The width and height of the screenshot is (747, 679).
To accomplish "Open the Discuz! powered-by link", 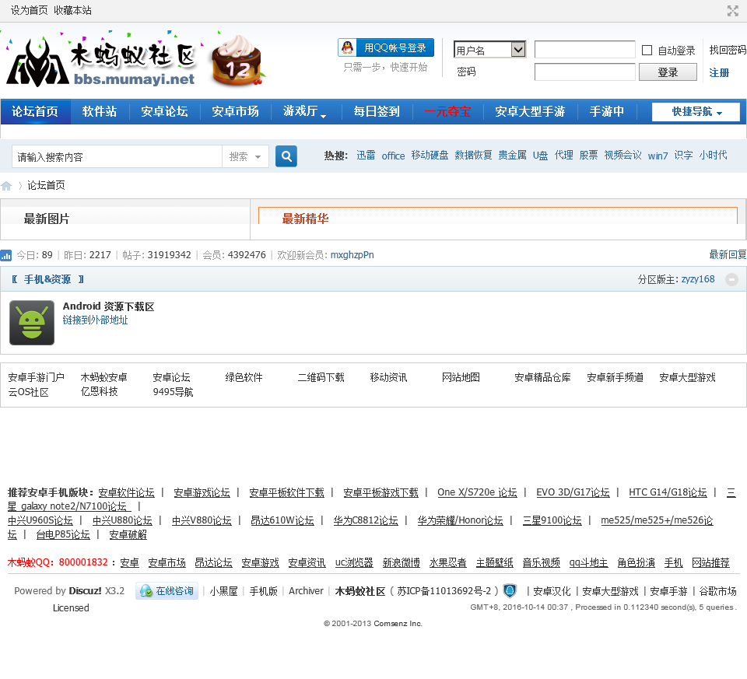I will click(x=86, y=591).
